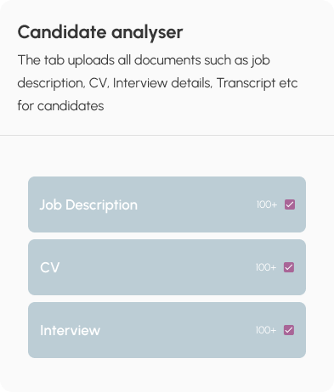The width and height of the screenshot is (334, 392).
Task: Click the 100+ count in CV row
Action: pos(266,267)
